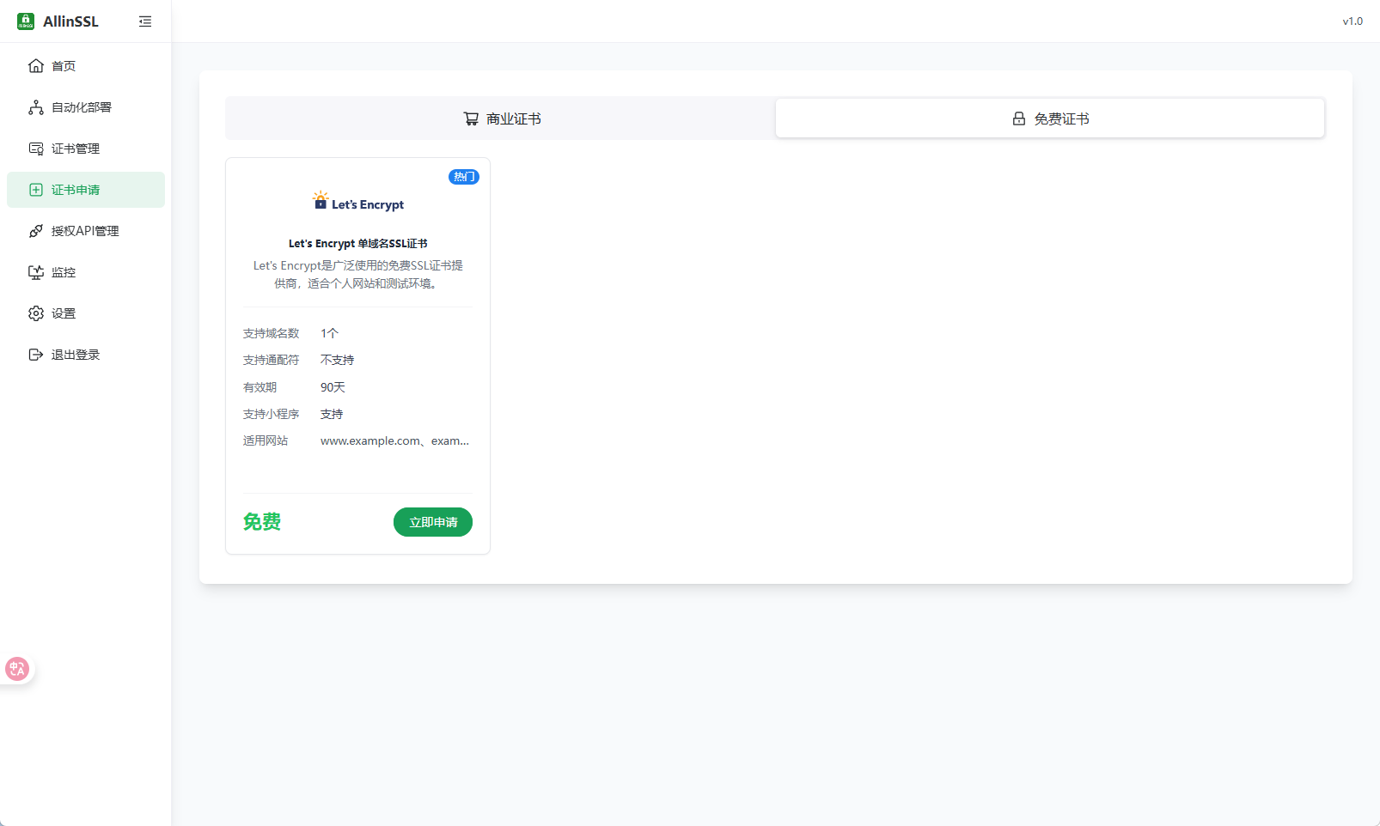Open 设置 via the gear icon
The image size is (1380, 826).
[x=36, y=313]
